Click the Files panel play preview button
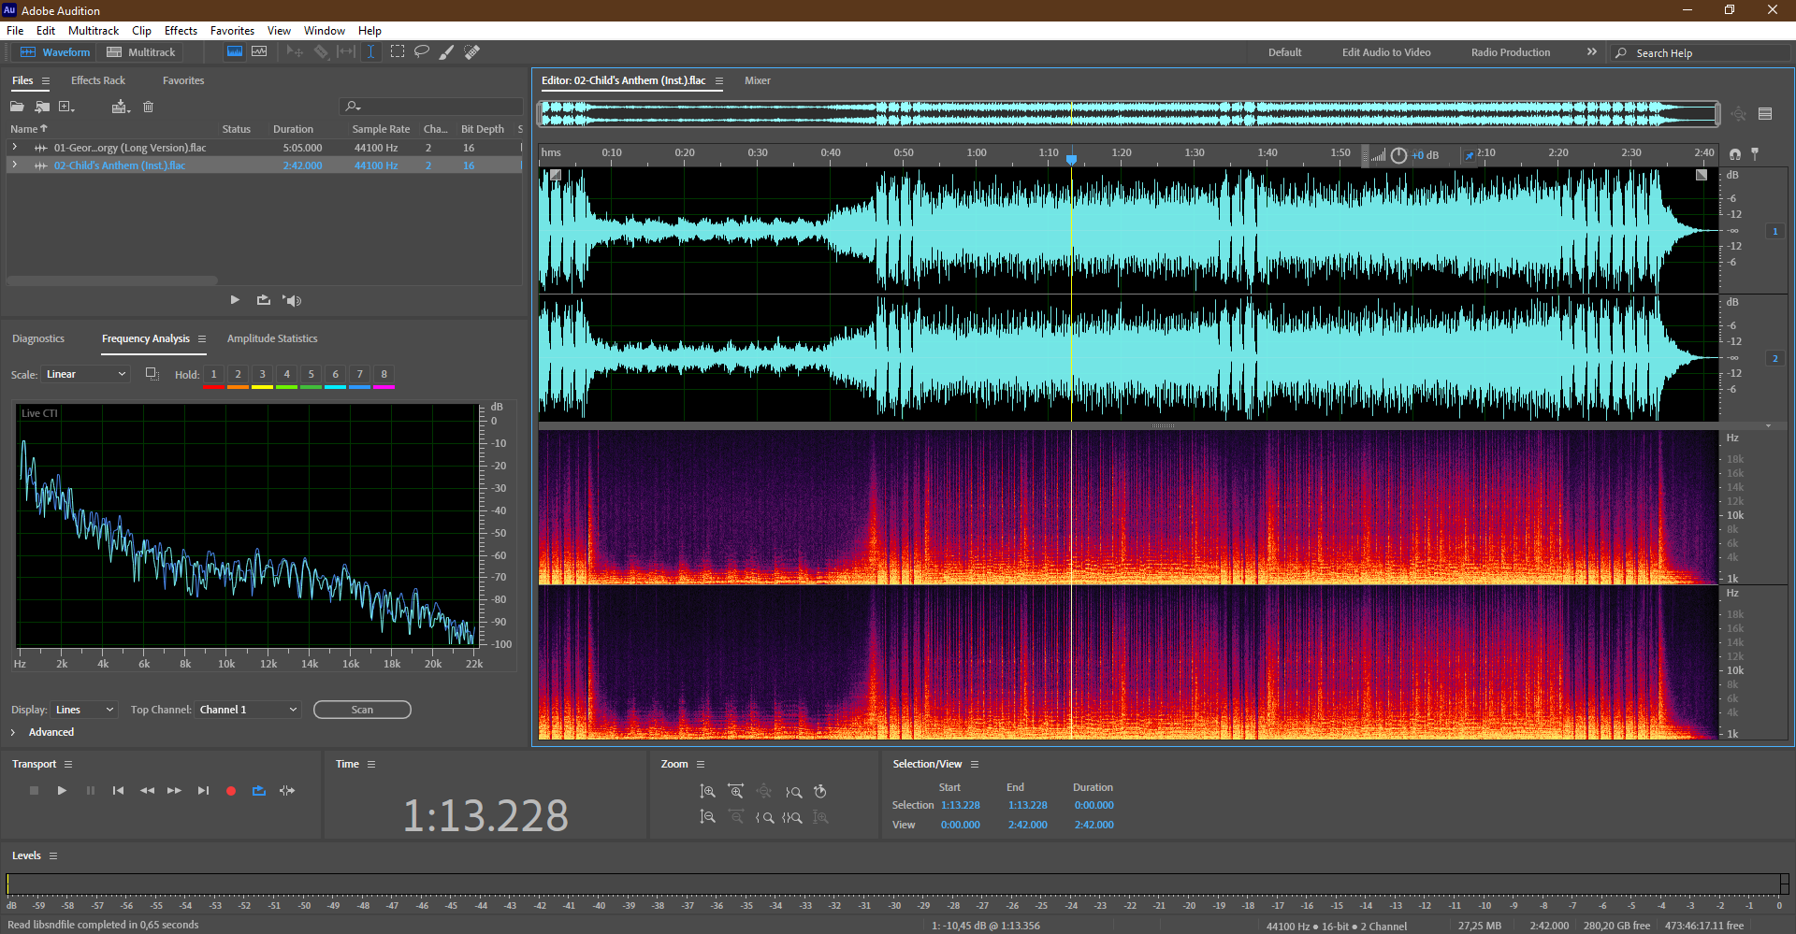The width and height of the screenshot is (1796, 934). pos(235,300)
